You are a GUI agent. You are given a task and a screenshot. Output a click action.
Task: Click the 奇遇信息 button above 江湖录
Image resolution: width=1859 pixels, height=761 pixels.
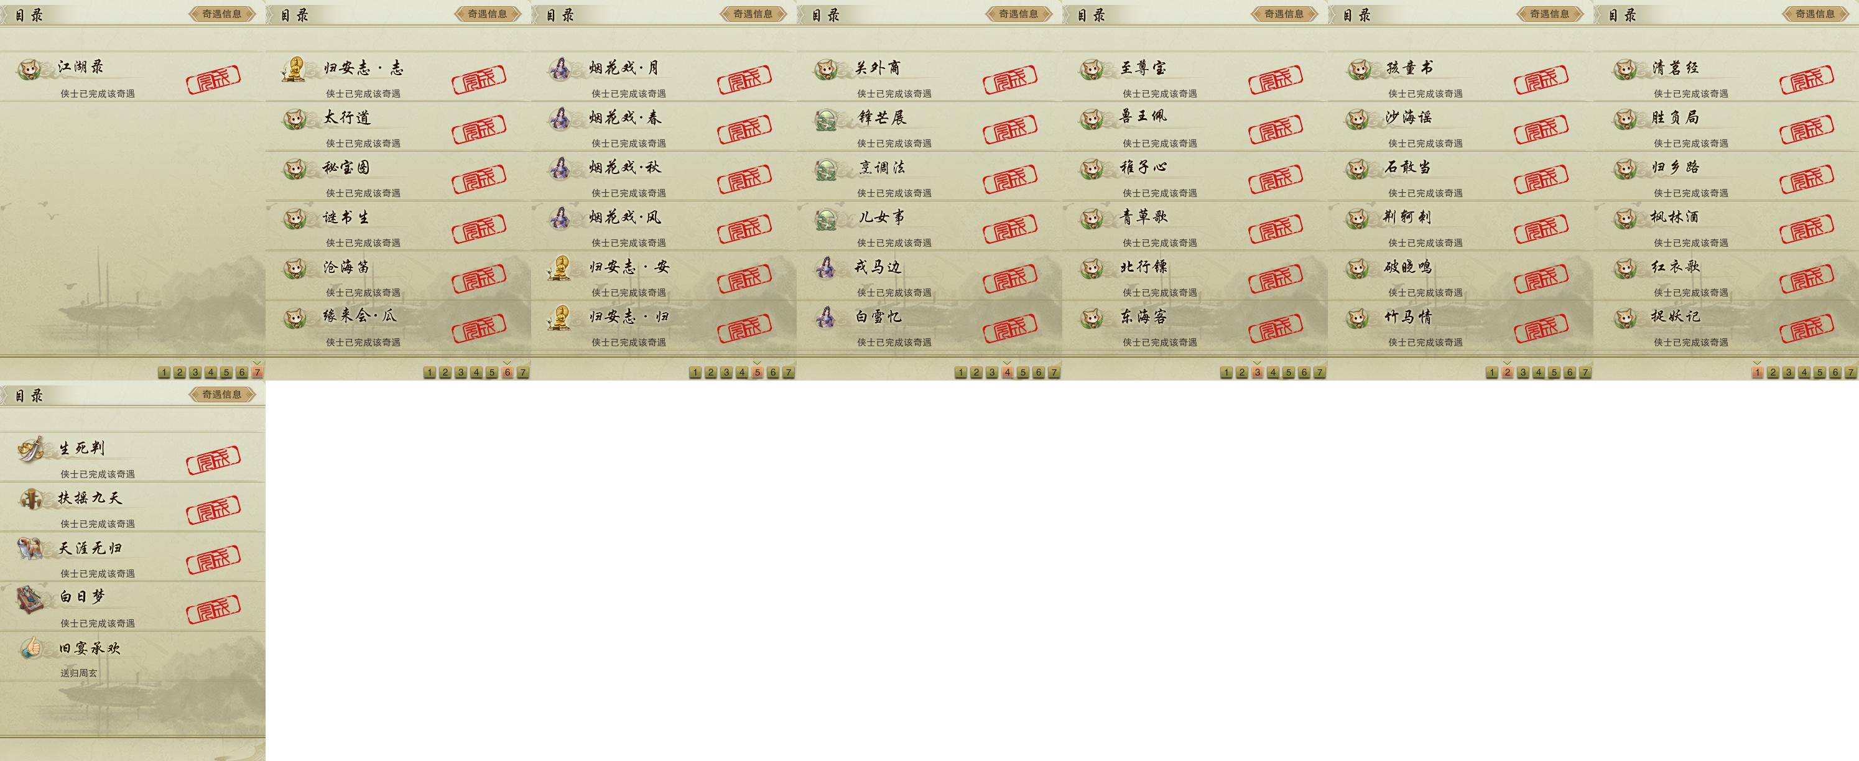(222, 14)
